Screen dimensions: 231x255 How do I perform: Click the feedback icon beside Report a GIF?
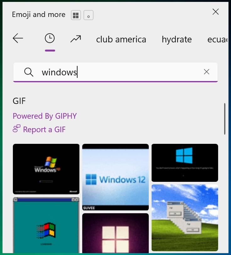pyautogui.click(x=17, y=128)
